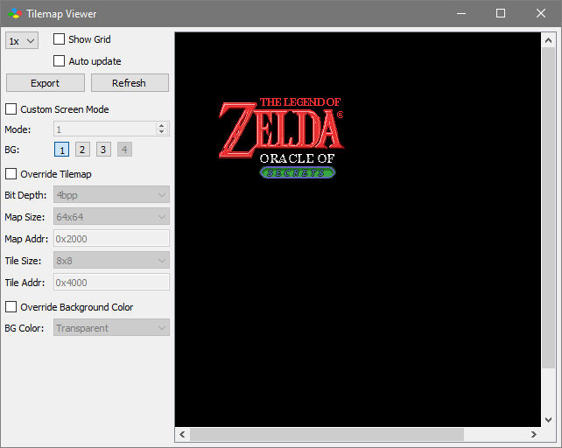Click the Tilemap Viewer app icon
The height and width of the screenshot is (448, 562).
pos(15,14)
